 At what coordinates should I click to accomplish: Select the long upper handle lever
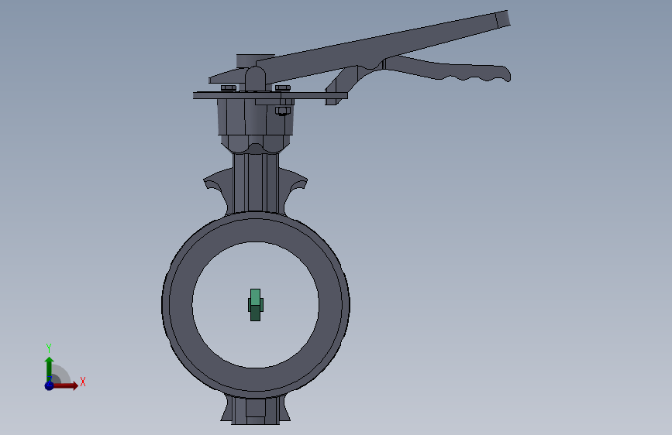coord(383,46)
